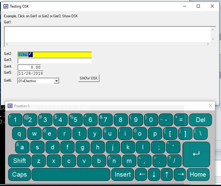
Task: Select the 01=Efectivo combo box
Action: click(x=35, y=81)
